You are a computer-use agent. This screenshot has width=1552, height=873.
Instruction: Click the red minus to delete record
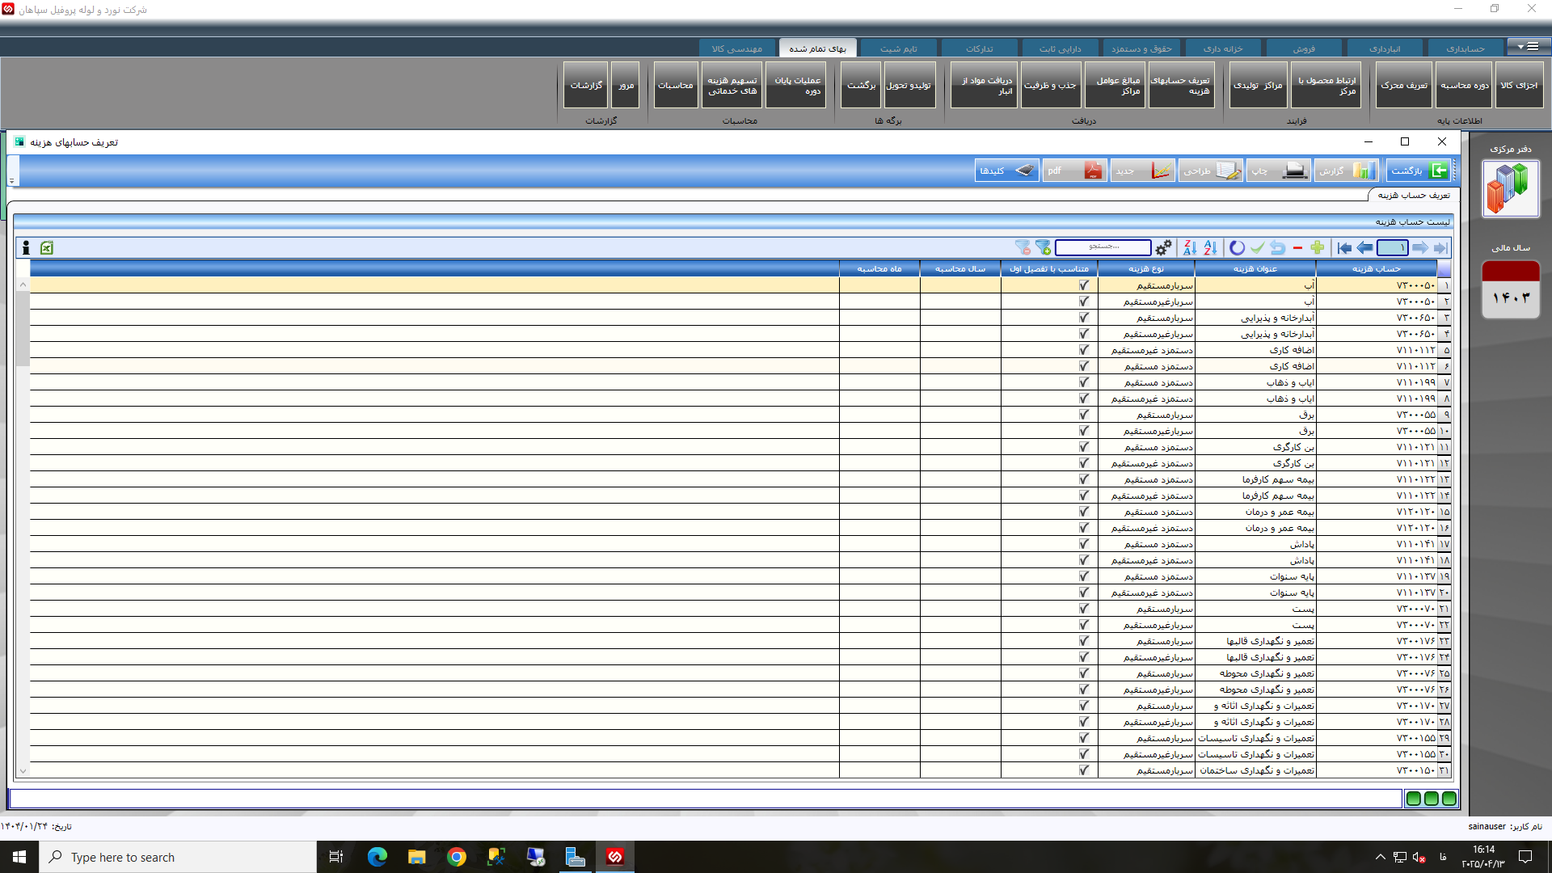(x=1298, y=248)
